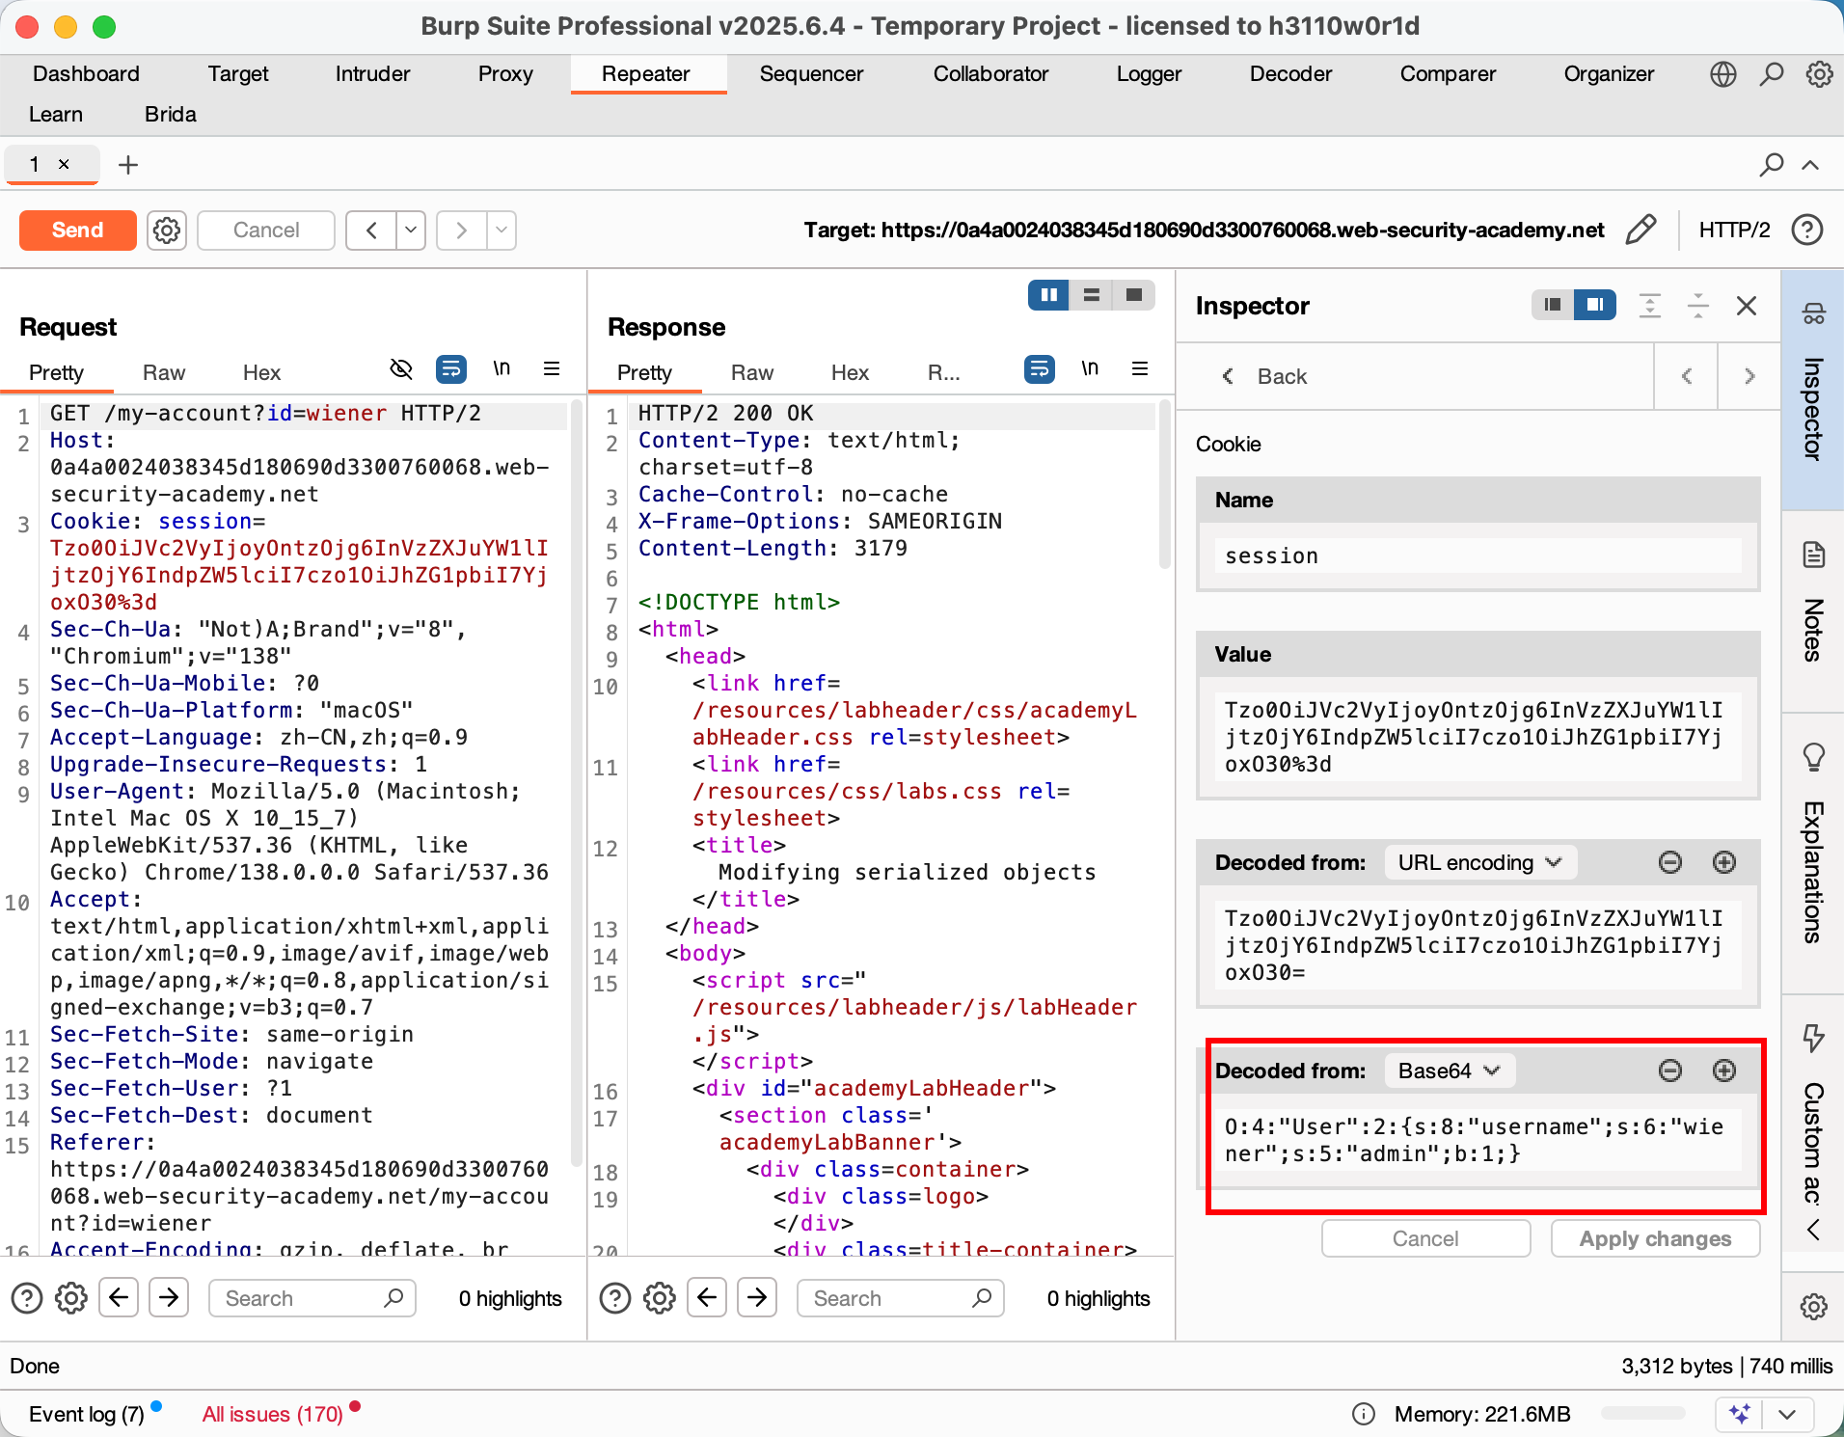Toggle Response show newline \n characters
The height and width of the screenshot is (1437, 1844).
click(x=1090, y=368)
